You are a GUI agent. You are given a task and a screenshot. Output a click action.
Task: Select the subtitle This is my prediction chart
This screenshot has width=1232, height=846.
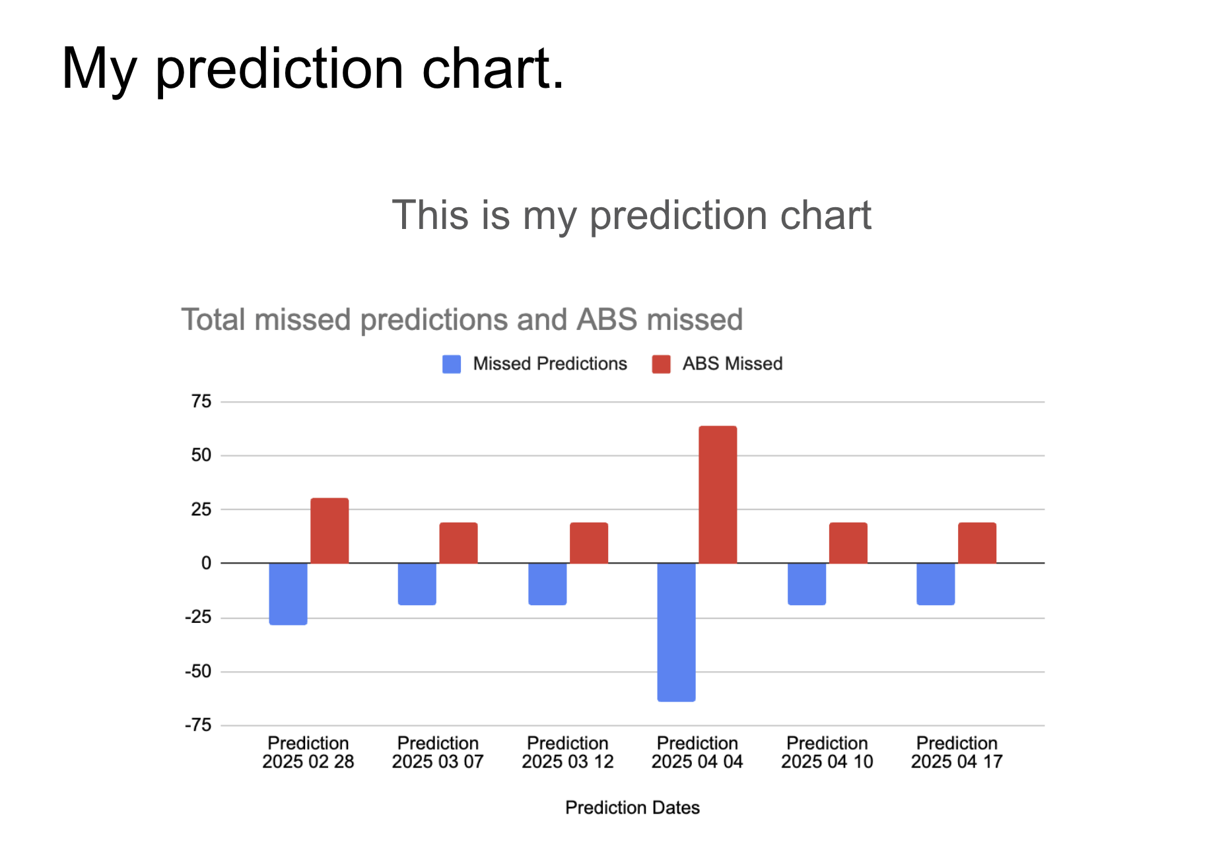(632, 215)
